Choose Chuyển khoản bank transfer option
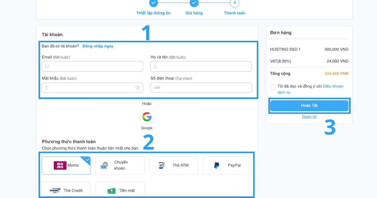Image resolution: width=377 pixels, height=198 pixels. coord(120,165)
